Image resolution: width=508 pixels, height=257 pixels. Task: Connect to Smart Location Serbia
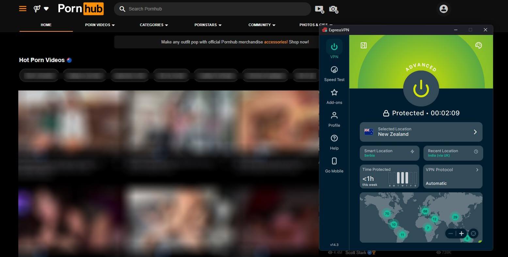(389, 153)
